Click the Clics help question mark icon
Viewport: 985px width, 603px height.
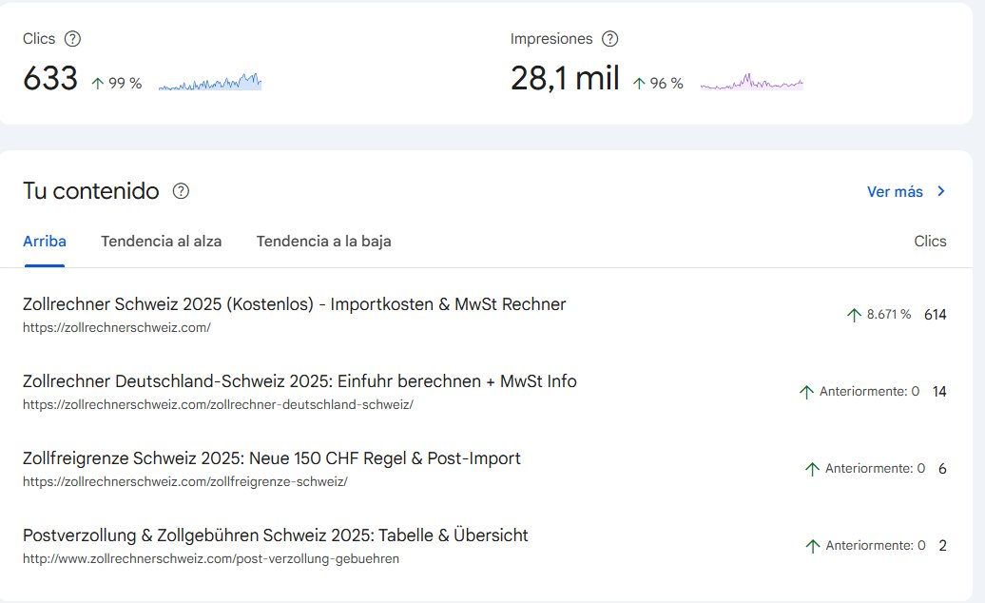click(73, 39)
